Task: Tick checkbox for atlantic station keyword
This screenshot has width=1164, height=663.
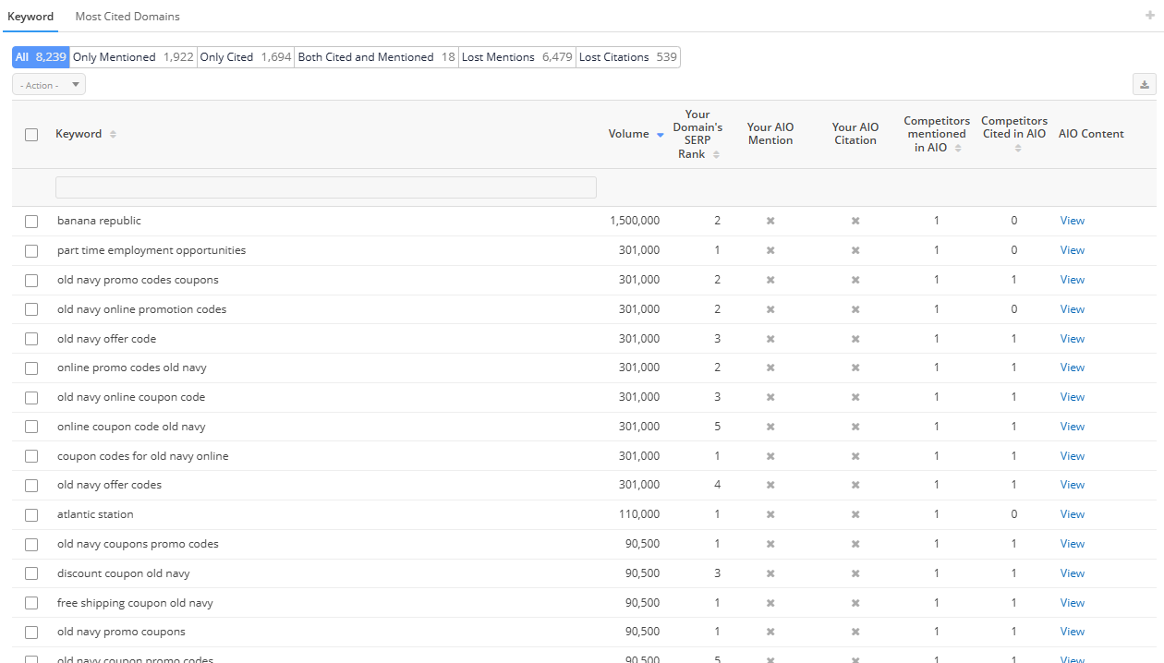Action: coord(31,515)
